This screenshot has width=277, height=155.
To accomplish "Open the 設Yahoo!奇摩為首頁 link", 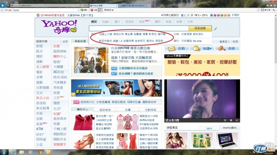I will click(x=53, y=15).
